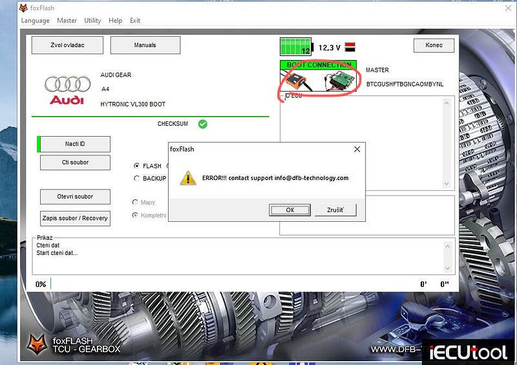
Task: Click the Otevri soubor button
Action: tap(75, 197)
